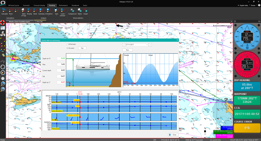Click the lifebuoy icon in left sidebar
261x141 pixels.
(3, 22)
